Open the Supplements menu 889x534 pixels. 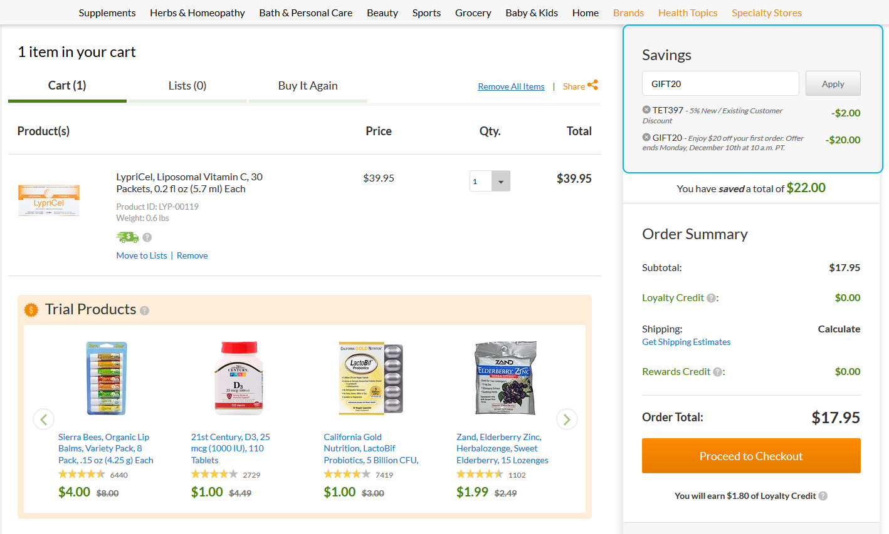107,13
